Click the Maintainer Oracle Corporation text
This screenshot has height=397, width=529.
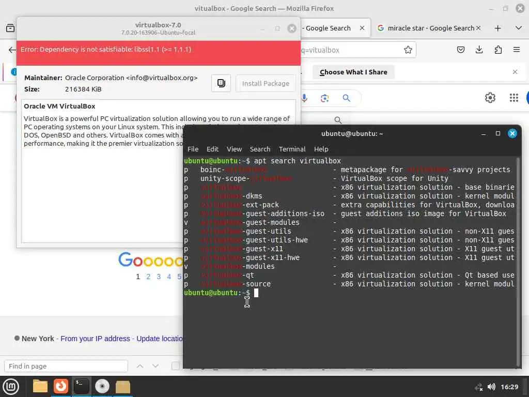click(x=111, y=78)
